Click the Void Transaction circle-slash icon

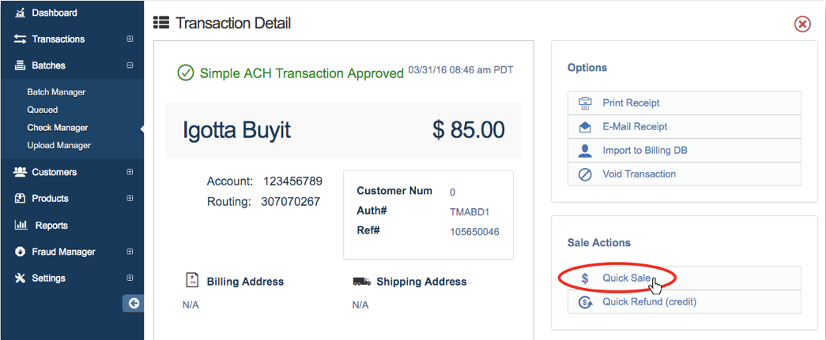click(x=585, y=174)
